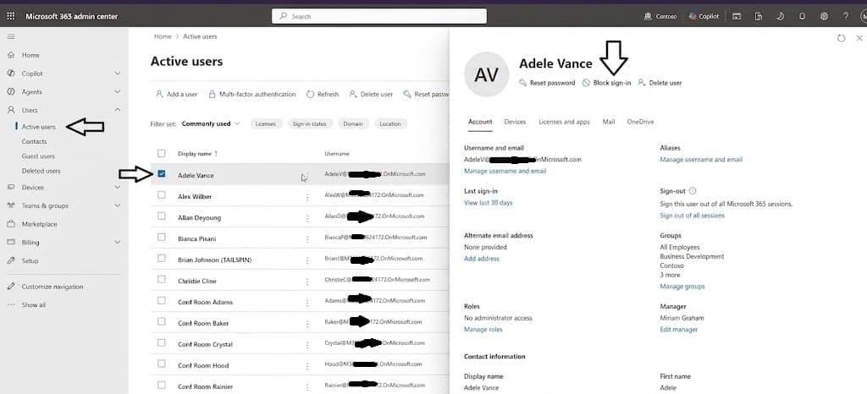Image resolution: width=867 pixels, height=394 pixels.
Task: Uncheck the Adele Vance row checkbox
Action: pos(162,174)
